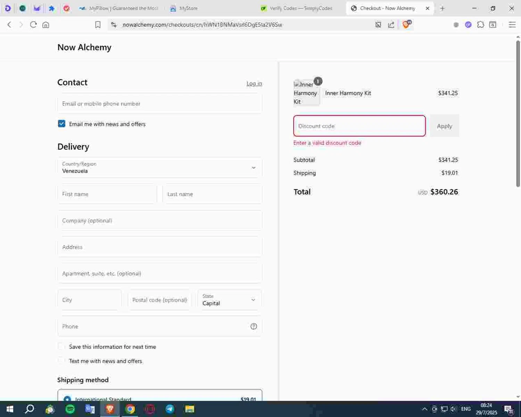
Task: Close the Checkout - Now Alchemy tab
Action: click(428, 8)
